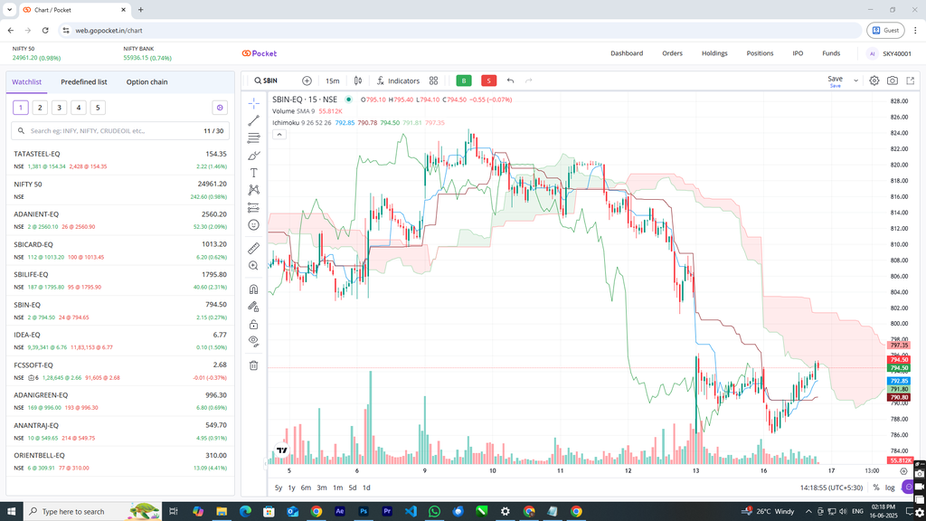Select watchlist number 2

point(40,108)
